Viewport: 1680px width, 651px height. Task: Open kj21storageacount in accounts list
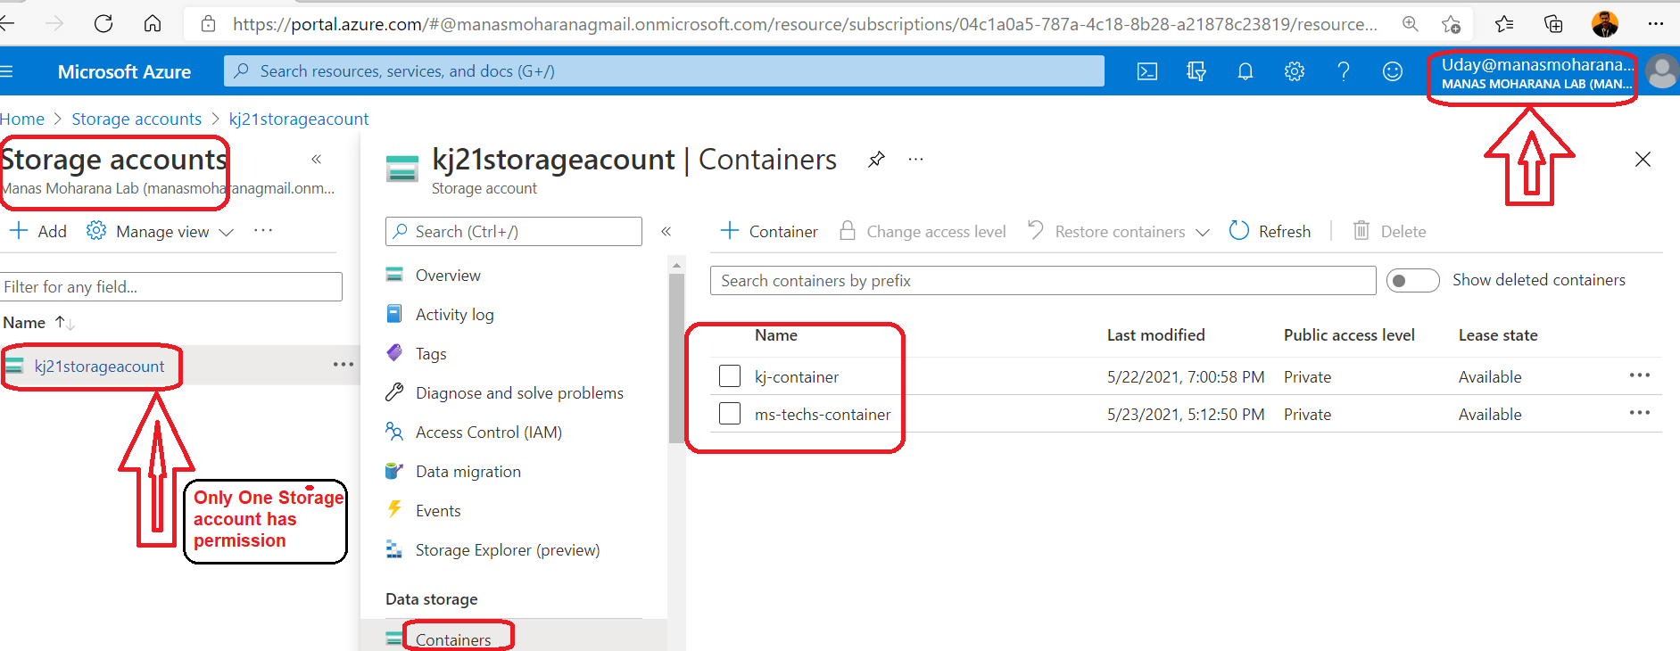click(99, 367)
